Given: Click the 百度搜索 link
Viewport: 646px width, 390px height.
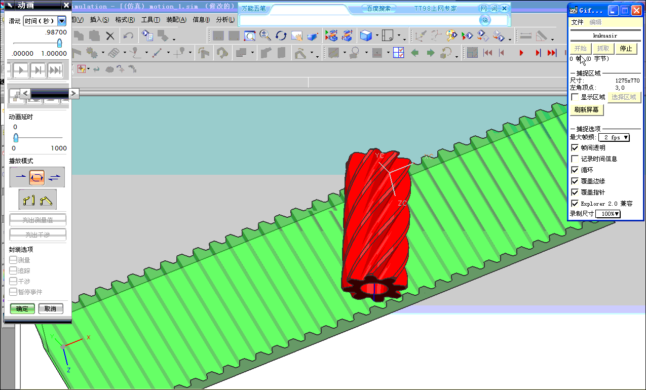Looking at the screenshot, I should coord(379,9).
